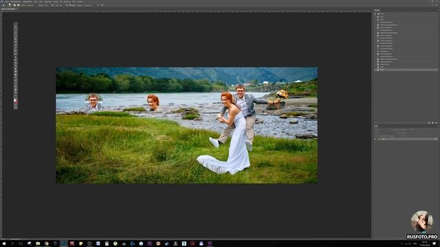Open the blue info-circle taskbar icon
Viewport: 440px width, 247px height.
click(x=141, y=244)
